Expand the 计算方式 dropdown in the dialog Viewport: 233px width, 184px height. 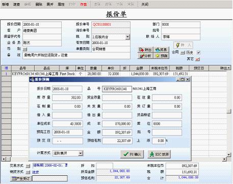[x=81, y=153]
